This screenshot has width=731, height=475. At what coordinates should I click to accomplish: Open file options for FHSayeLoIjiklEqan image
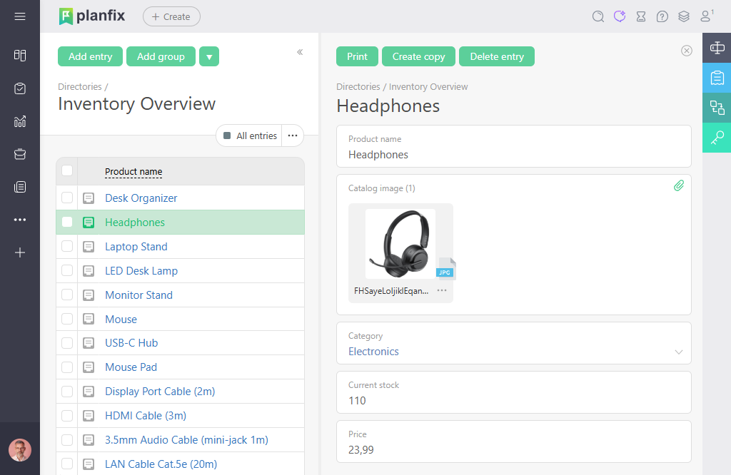[442, 290]
